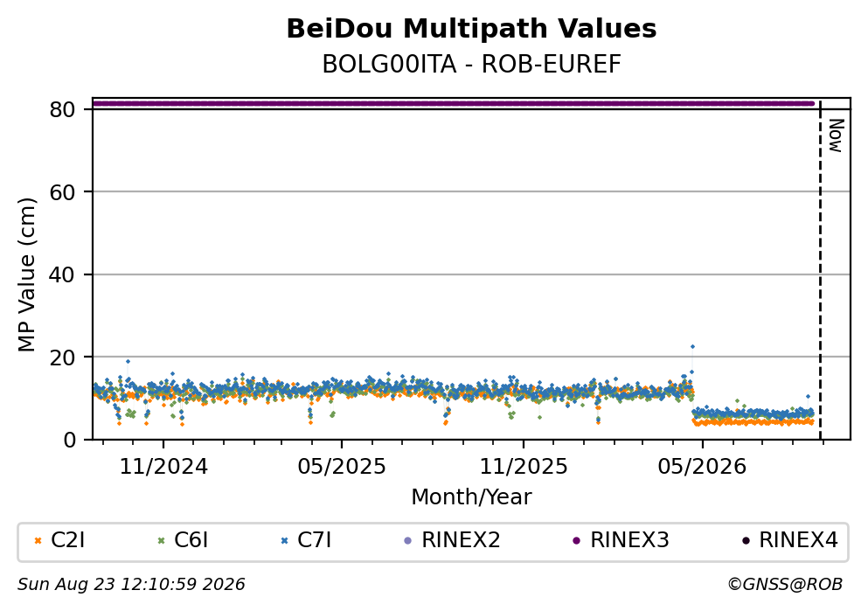The height and width of the screenshot is (611, 868).
Task: Click the 05/2025 x-axis tick label
Action: [x=342, y=467]
